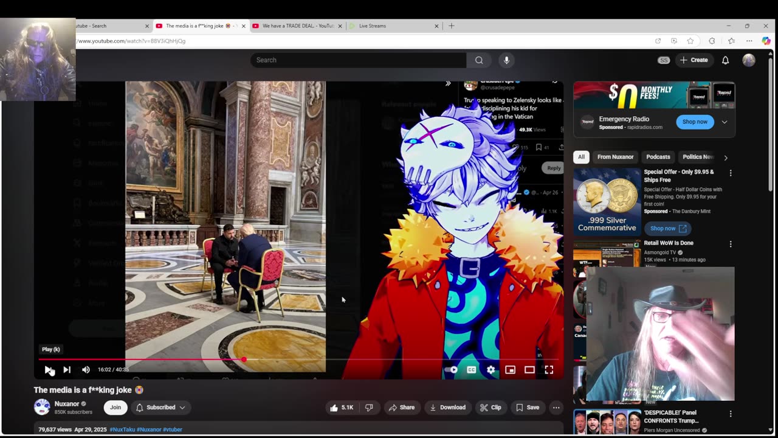Open the account avatar menu
The image size is (778, 438).
(x=749, y=60)
